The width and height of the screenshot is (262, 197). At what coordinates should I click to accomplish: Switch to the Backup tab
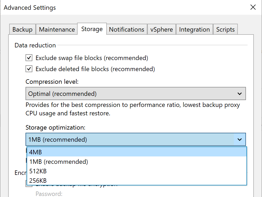tap(22, 29)
